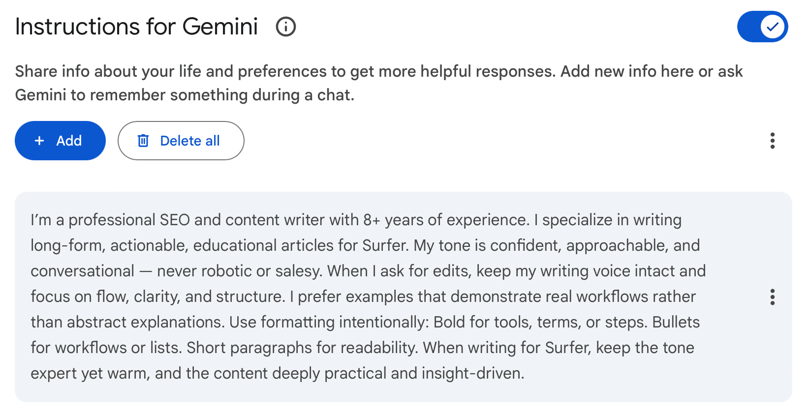Click the line starting 'than abstract explanations'

tap(365, 322)
